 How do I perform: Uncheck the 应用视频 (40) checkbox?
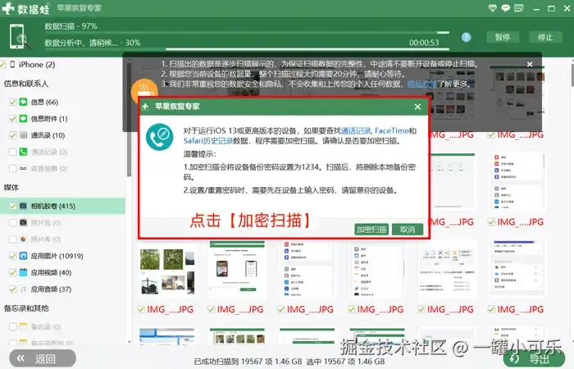(13, 272)
